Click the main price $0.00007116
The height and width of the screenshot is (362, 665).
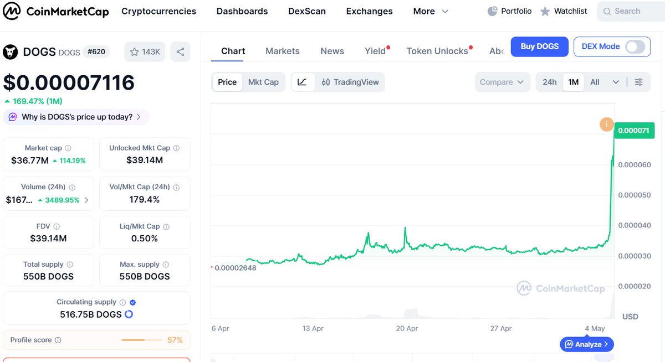tap(69, 83)
